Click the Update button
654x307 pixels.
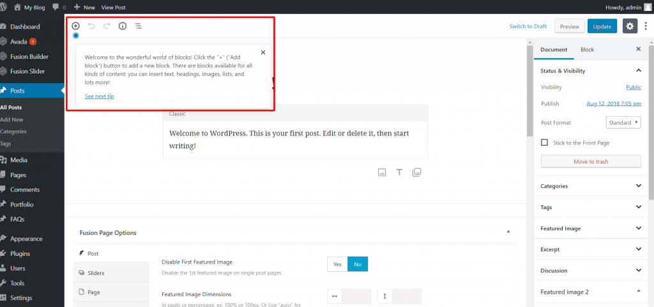click(x=602, y=26)
